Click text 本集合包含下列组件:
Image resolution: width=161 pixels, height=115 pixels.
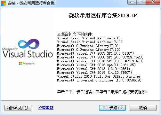pos(75,34)
